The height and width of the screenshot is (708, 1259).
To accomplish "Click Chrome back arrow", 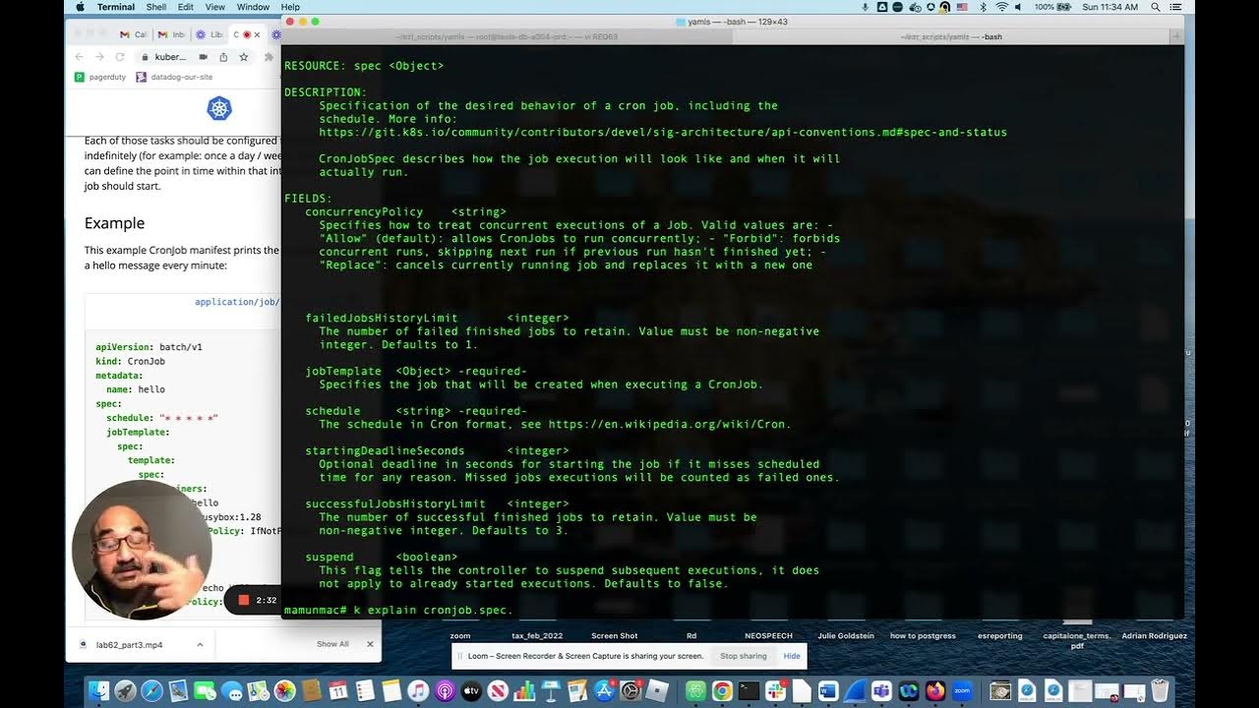I will (x=80, y=57).
